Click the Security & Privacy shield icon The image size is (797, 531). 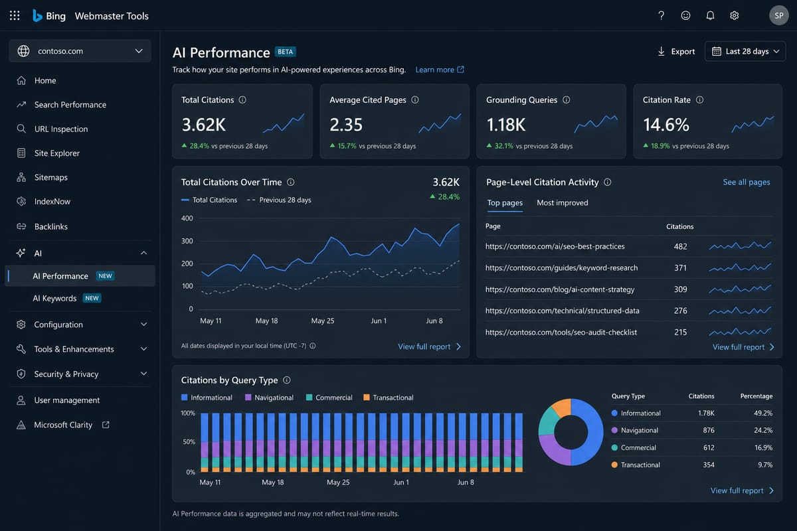[x=21, y=374]
